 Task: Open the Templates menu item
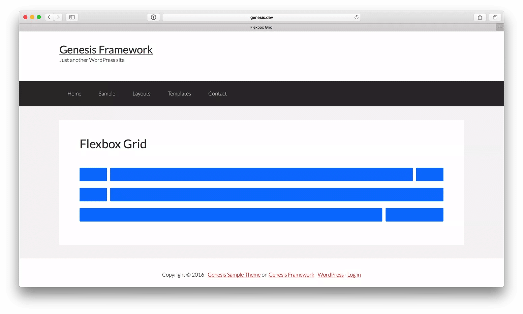tap(179, 93)
